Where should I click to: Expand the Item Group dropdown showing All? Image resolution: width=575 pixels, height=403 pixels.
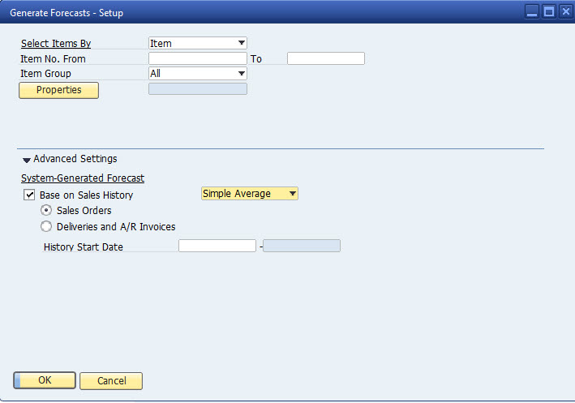pos(198,74)
